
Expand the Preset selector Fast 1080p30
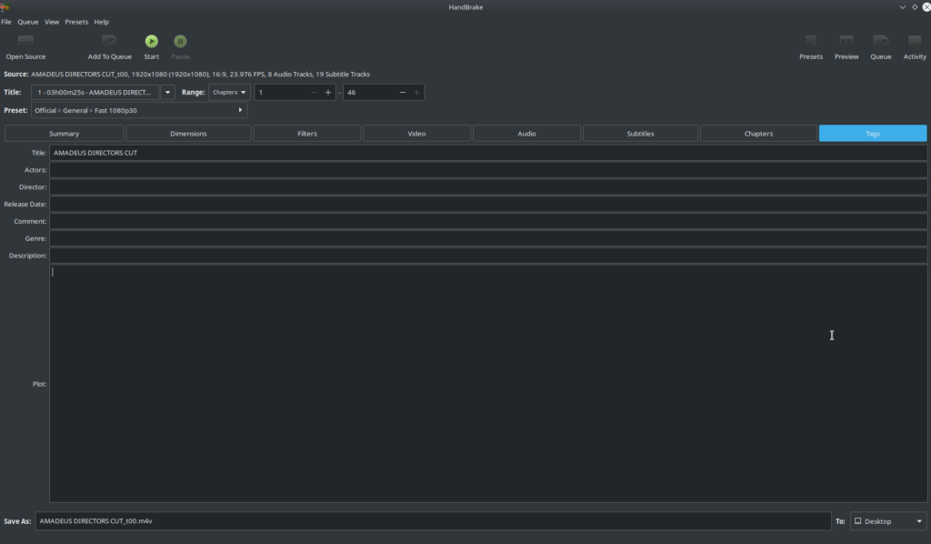[139, 110]
